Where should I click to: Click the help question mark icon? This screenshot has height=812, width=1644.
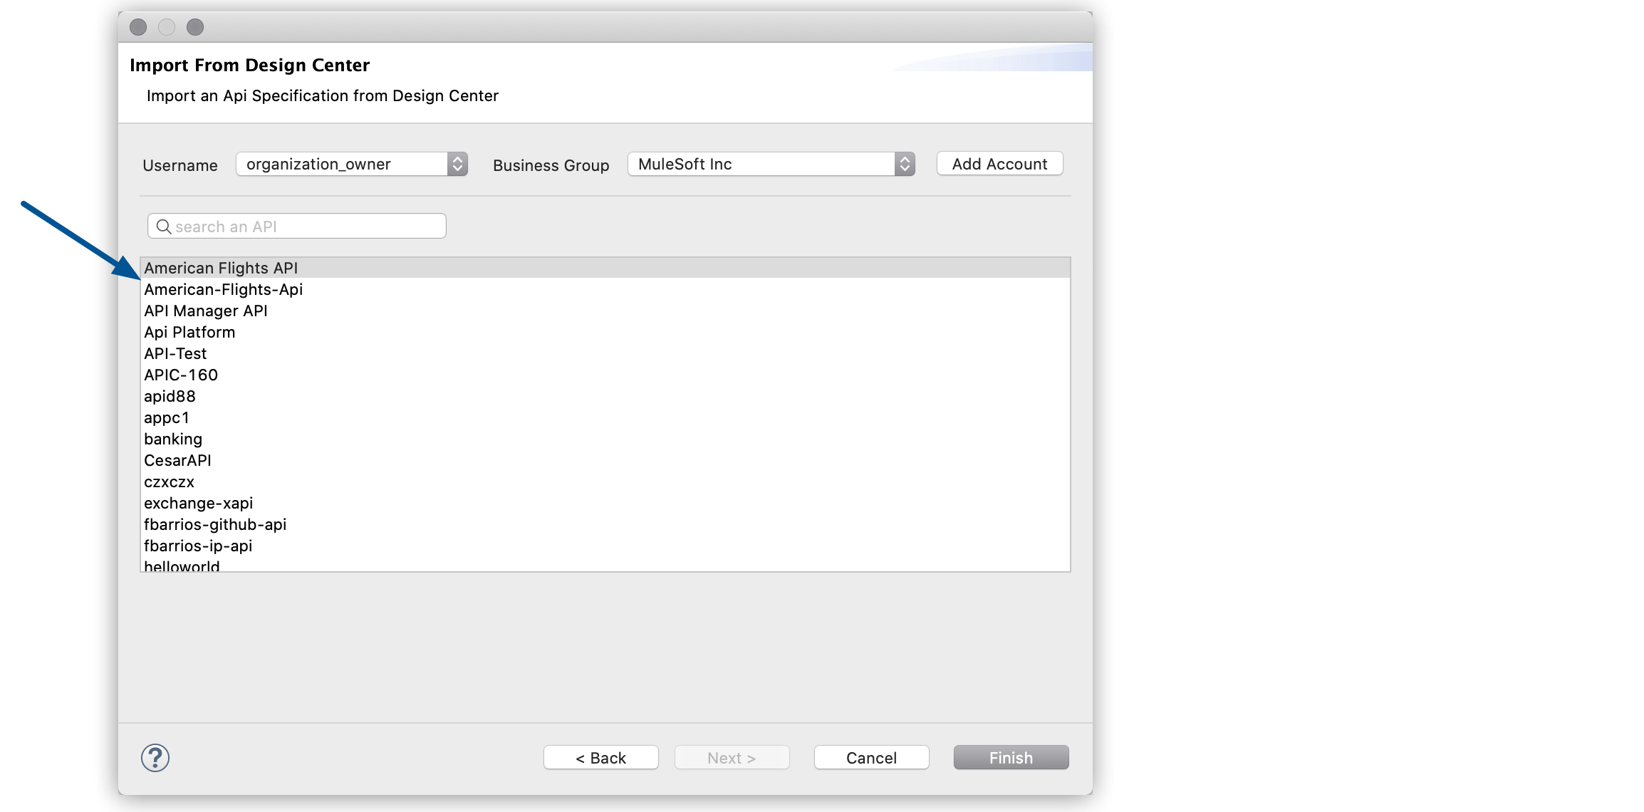click(157, 758)
